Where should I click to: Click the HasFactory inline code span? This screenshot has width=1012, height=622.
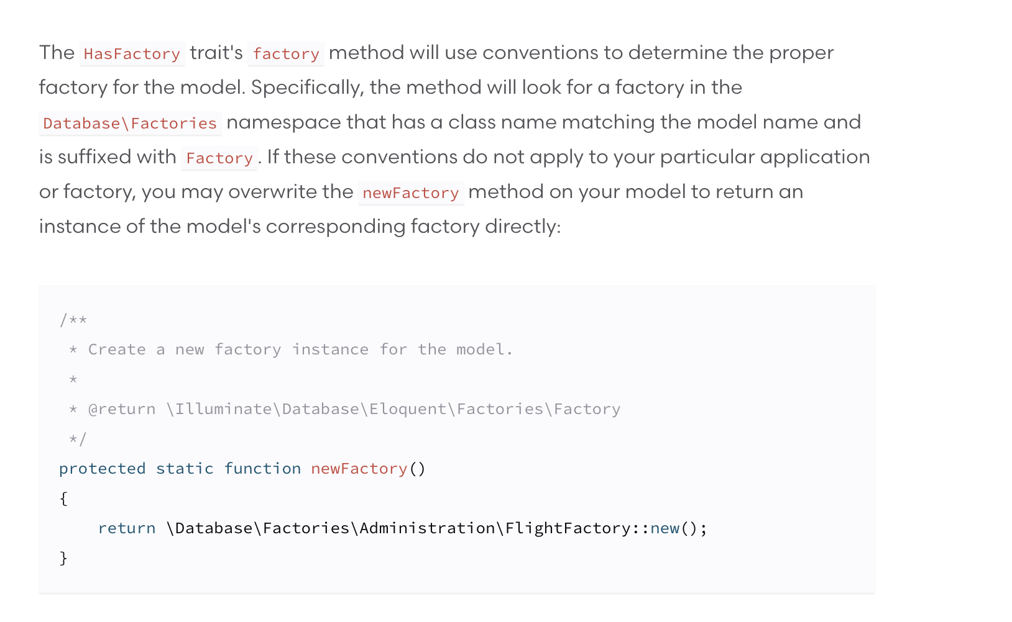point(132,53)
